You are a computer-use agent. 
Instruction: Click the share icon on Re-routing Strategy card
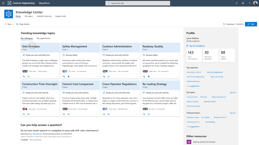coord(144,114)
